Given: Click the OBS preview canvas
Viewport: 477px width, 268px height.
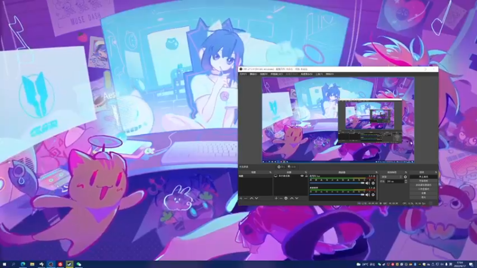Looking at the screenshot, I should point(338,120).
